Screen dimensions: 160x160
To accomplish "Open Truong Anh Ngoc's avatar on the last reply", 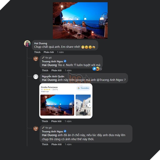I will point(36,128).
